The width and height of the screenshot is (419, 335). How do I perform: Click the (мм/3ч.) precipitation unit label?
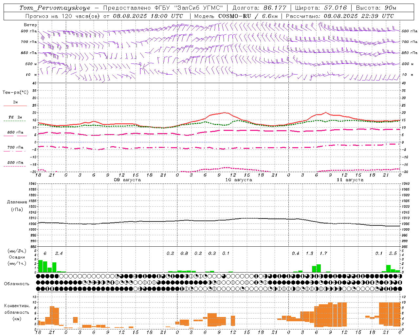[x=17, y=251]
